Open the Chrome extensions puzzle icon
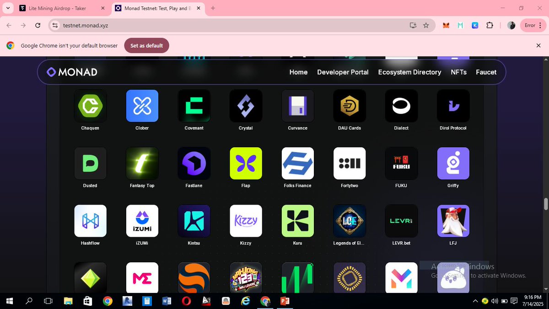Image resolution: width=549 pixels, height=309 pixels. pos(490,26)
